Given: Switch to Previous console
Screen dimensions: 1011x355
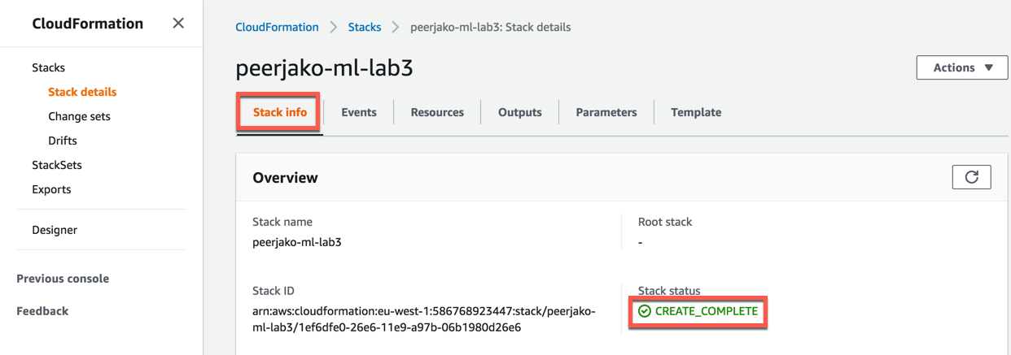Looking at the screenshot, I should 63,279.
